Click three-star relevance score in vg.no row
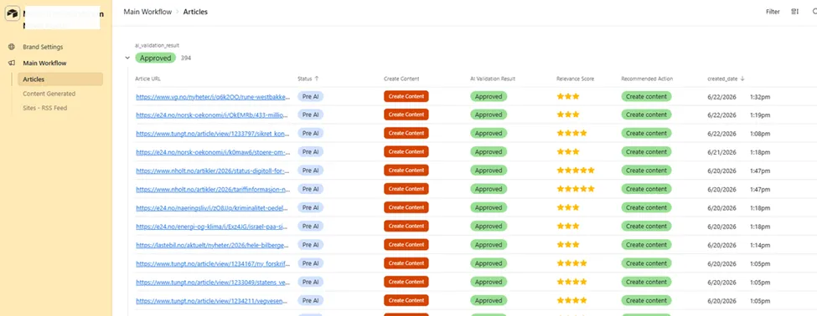817x316 pixels. point(568,96)
